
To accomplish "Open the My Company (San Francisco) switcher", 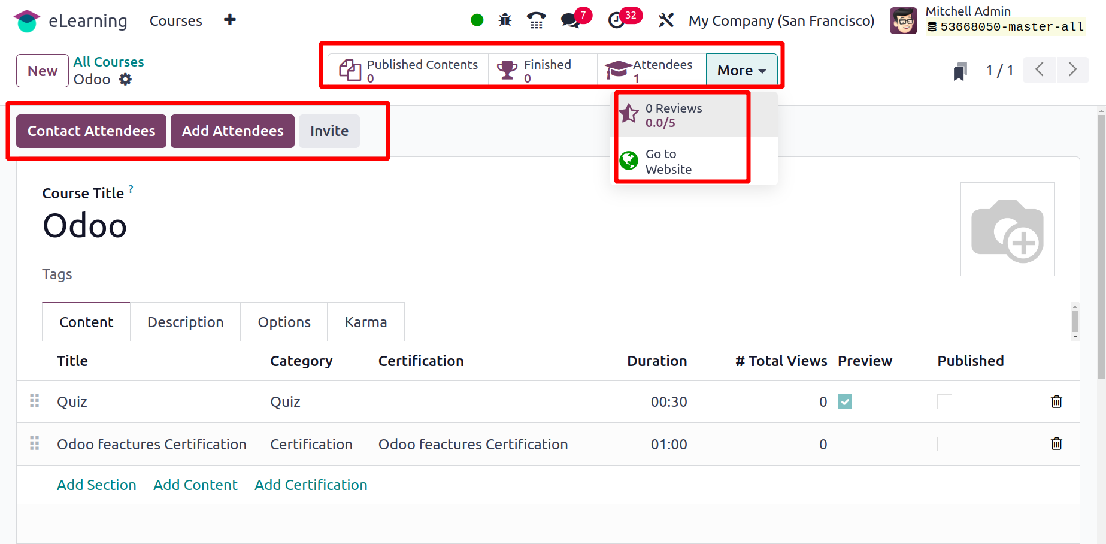I will 781,21.
